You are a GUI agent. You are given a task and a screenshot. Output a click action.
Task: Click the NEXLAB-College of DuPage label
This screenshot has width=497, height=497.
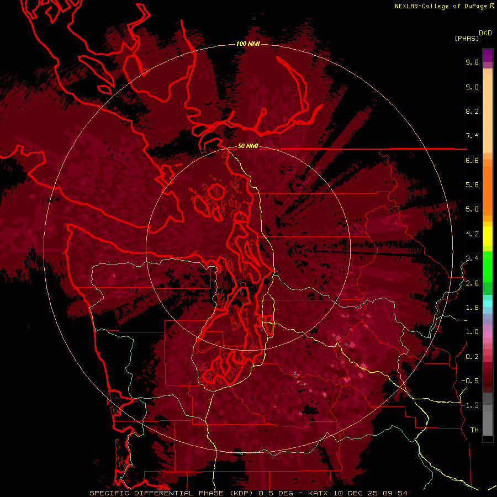442,6
